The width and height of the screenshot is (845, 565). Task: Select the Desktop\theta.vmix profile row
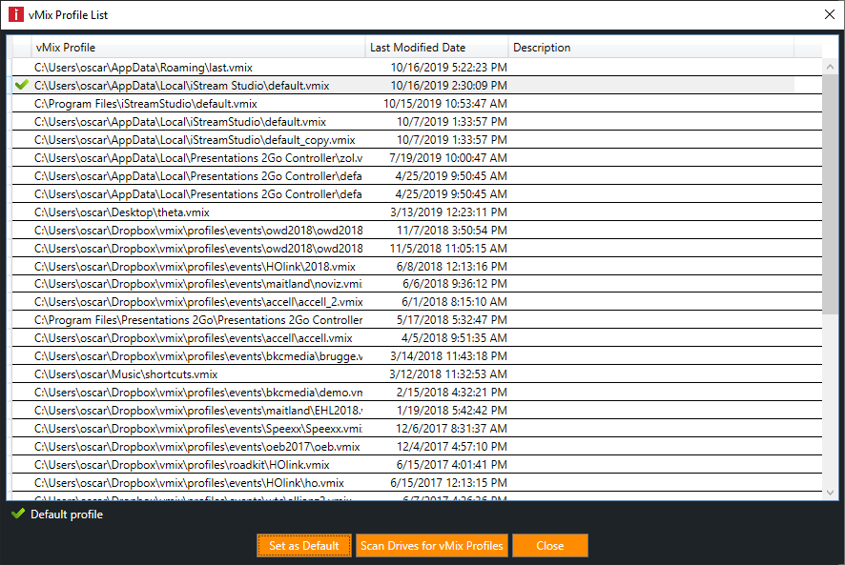(x=417, y=212)
